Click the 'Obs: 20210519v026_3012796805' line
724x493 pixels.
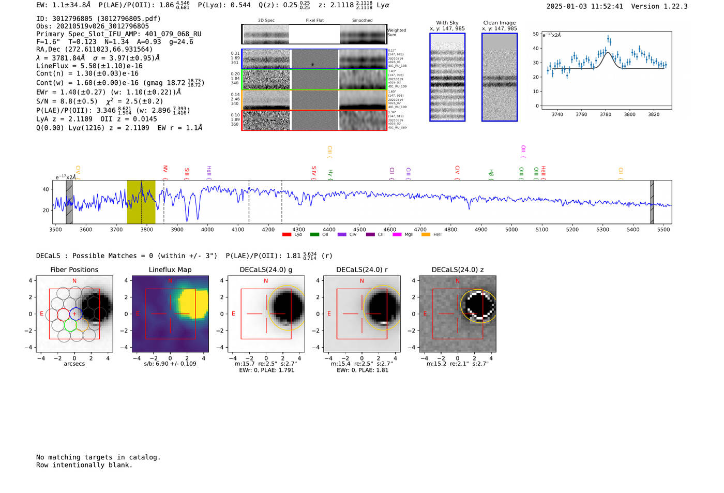(x=93, y=26)
